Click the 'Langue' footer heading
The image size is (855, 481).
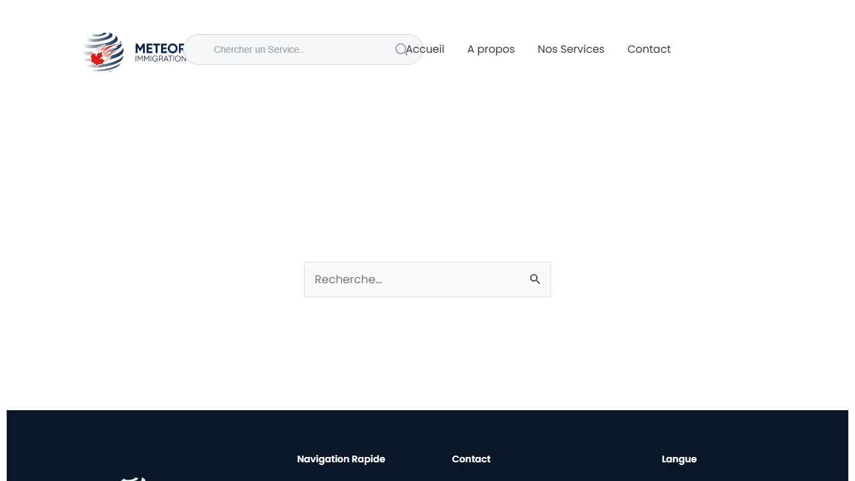click(679, 459)
